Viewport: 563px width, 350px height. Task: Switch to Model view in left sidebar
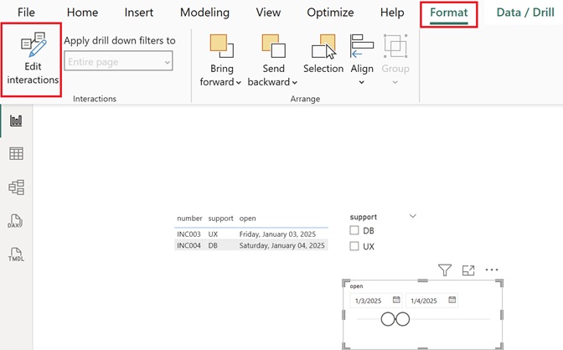16,188
